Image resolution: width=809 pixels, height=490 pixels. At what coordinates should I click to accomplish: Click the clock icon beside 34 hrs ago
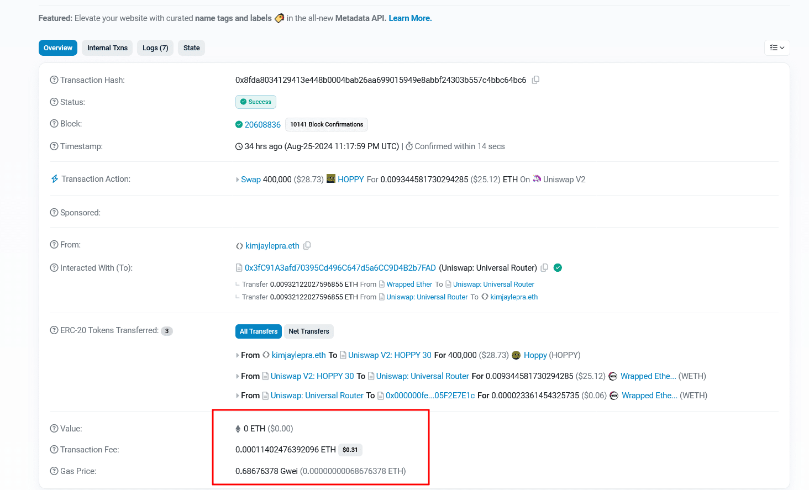coord(239,146)
